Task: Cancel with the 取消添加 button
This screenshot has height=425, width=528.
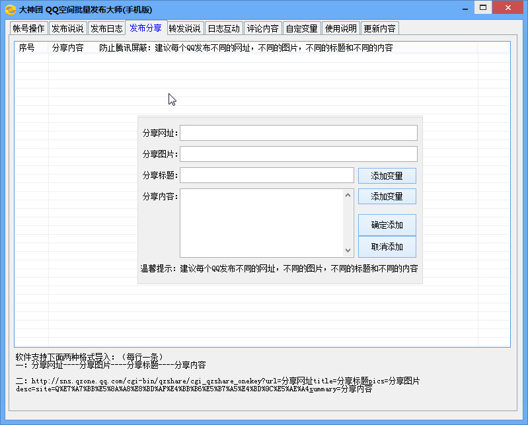Action: point(387,247)
